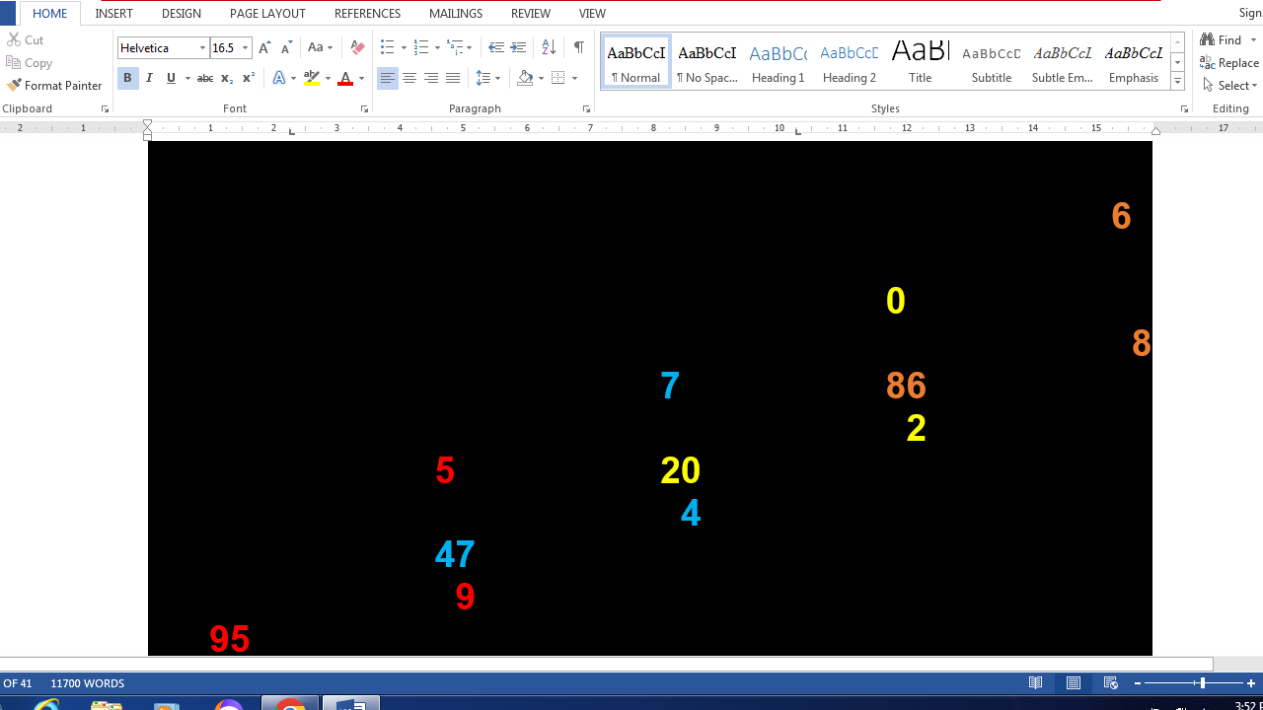
Task: Apply shading paint bucket
Action: coord(525,78)
